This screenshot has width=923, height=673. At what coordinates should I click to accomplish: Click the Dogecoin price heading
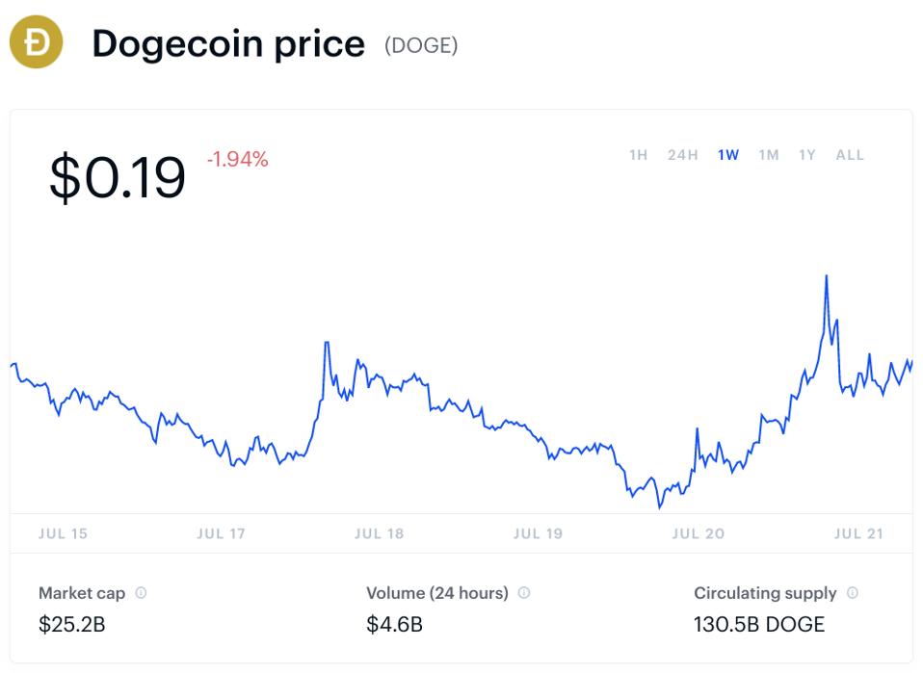click(x=228, y=43)
